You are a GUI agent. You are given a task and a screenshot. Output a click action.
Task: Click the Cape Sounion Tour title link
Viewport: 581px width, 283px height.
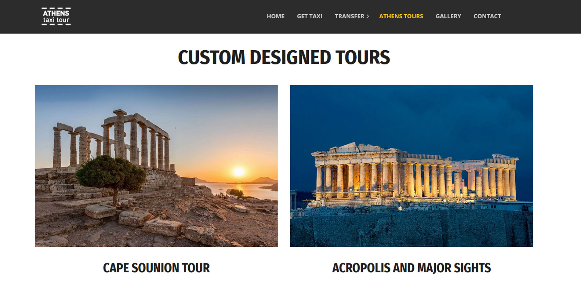(156, 268)
